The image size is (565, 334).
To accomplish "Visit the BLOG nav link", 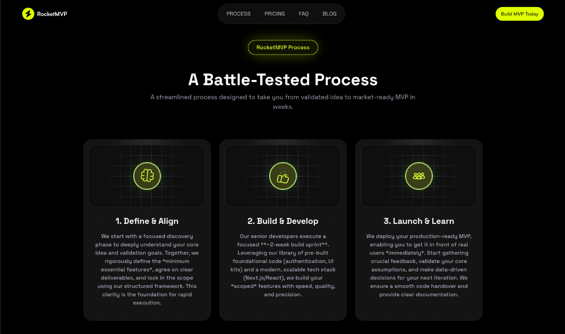I will (x=330, y=14).
